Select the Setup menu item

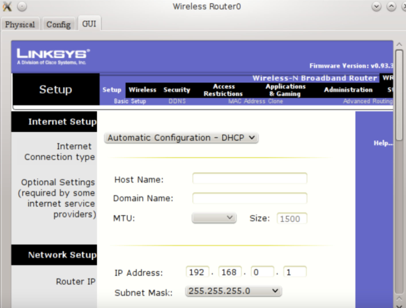(x=112, y=90)
